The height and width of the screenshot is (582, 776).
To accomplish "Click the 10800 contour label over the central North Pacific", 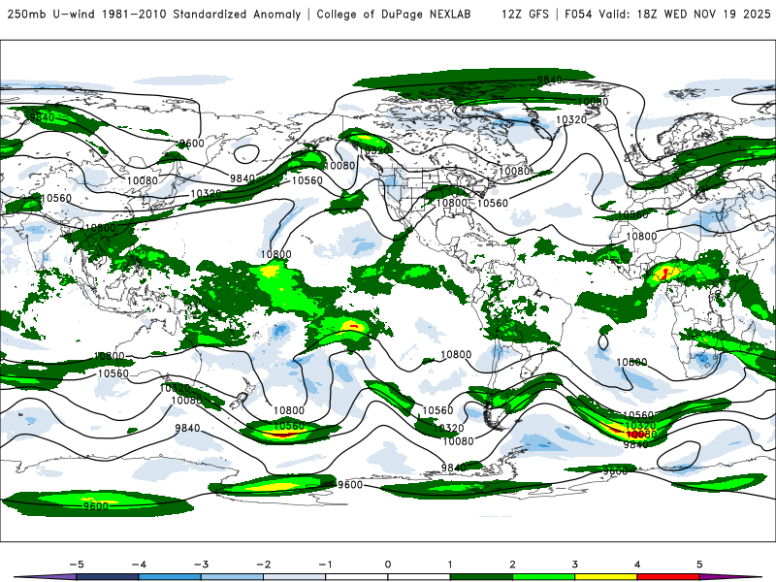I will (276, 254).
